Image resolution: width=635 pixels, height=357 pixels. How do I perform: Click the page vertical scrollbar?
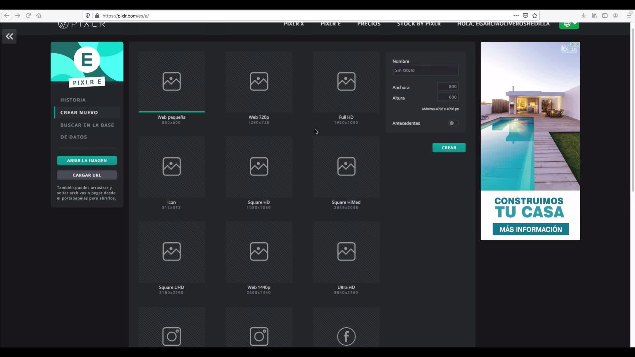(633, 109)
